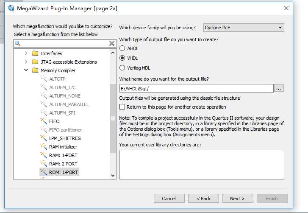Click the tree scrollbar up arrow

coord(113,53)
